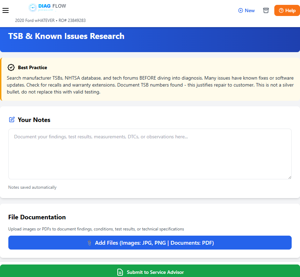Focus the Your Notes text area
This screenshot has height=277, width=300.
point(150,154)
